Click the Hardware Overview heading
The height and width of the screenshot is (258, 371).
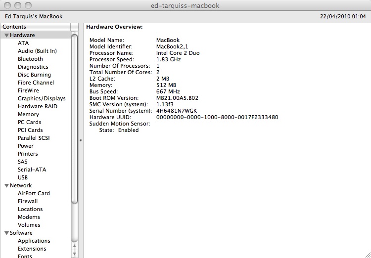click(x=114, y=27)
